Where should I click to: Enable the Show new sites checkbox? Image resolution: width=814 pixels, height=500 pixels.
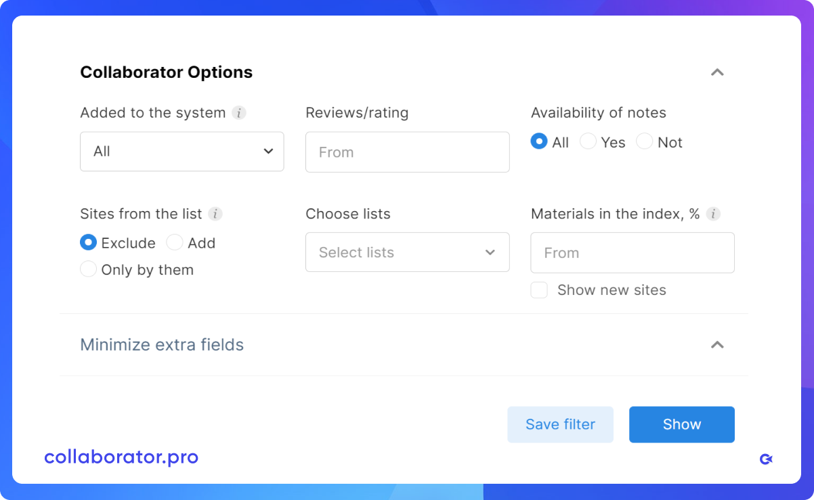tap(539, 290)
